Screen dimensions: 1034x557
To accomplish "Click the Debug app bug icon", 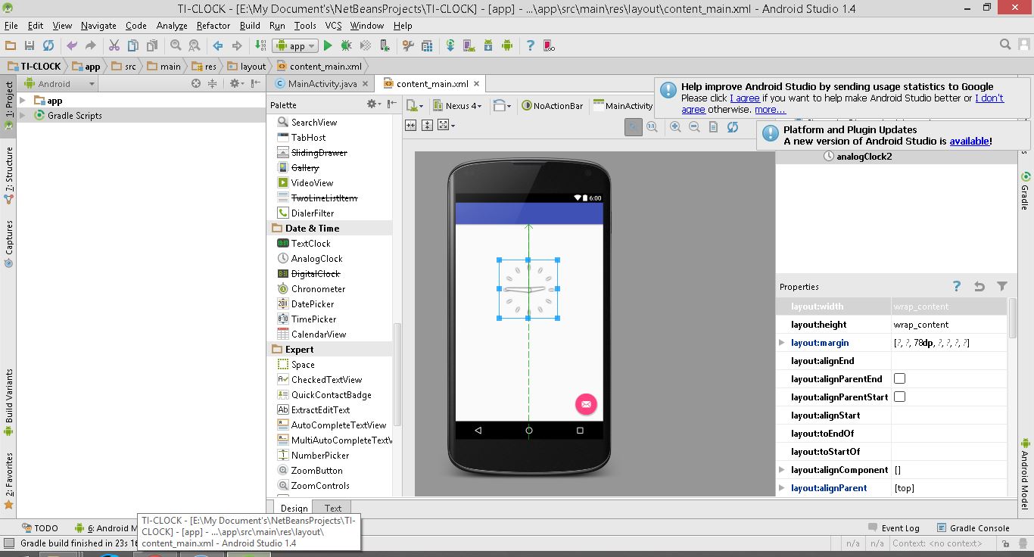I will (x=346, y=46).
